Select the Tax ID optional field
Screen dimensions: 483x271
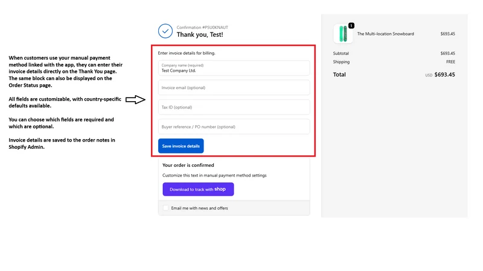pyautogui.click(x=234, y=107)
